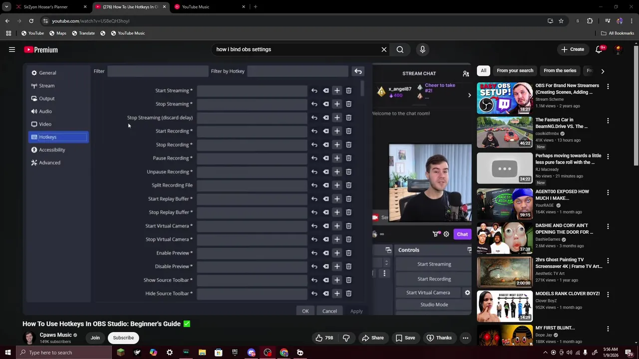Viewport: 639px width, 359px height.
Task: Bookmark this page with the star
Action: pyautogui.click(x=561, y=21)
